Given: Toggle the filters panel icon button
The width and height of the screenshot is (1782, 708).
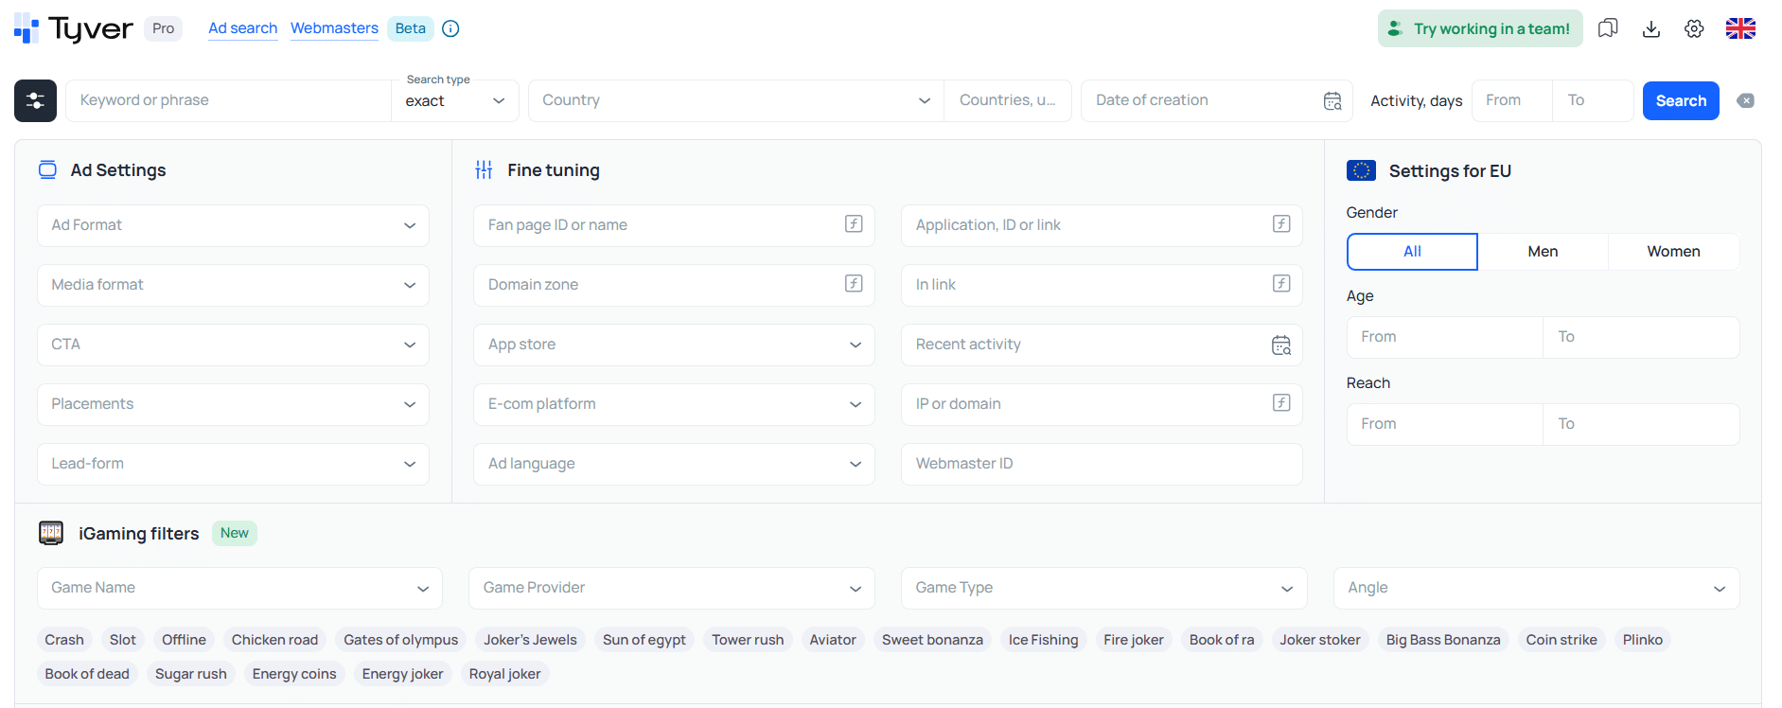Looking at the screenshot, I should click(x=35, y=100).
